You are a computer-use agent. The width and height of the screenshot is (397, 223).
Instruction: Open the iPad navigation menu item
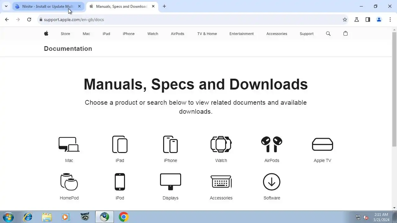coord(106,34)
